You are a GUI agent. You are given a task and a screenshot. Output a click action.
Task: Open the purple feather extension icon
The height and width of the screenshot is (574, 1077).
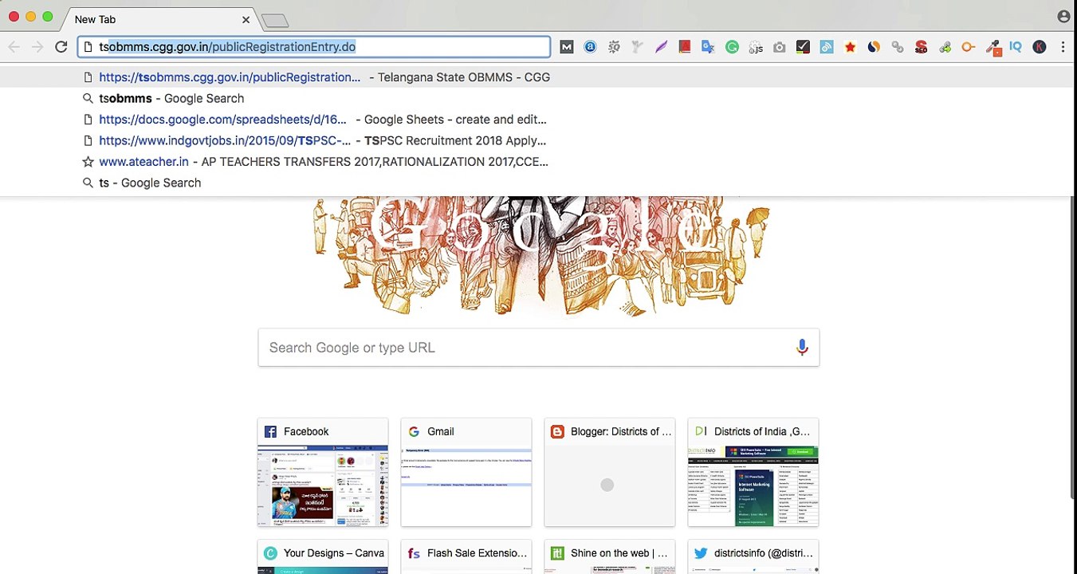click(661, 47)
